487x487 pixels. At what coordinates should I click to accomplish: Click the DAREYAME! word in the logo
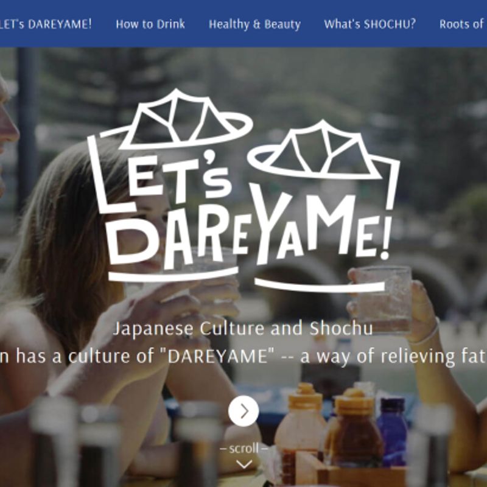click(248, 230)
